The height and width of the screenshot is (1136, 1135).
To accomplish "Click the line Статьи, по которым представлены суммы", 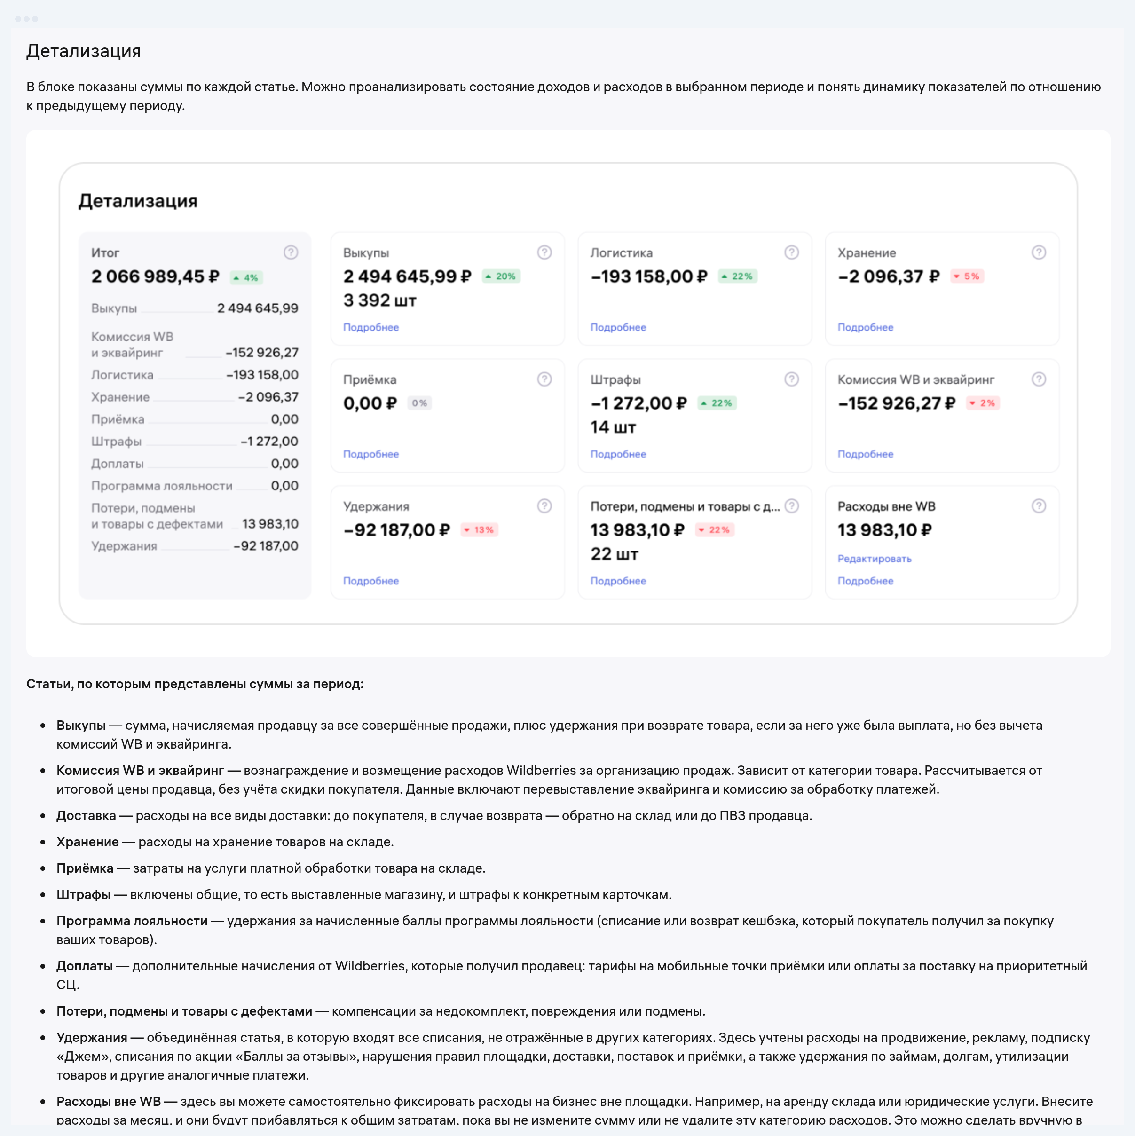I will pos(195,684).
